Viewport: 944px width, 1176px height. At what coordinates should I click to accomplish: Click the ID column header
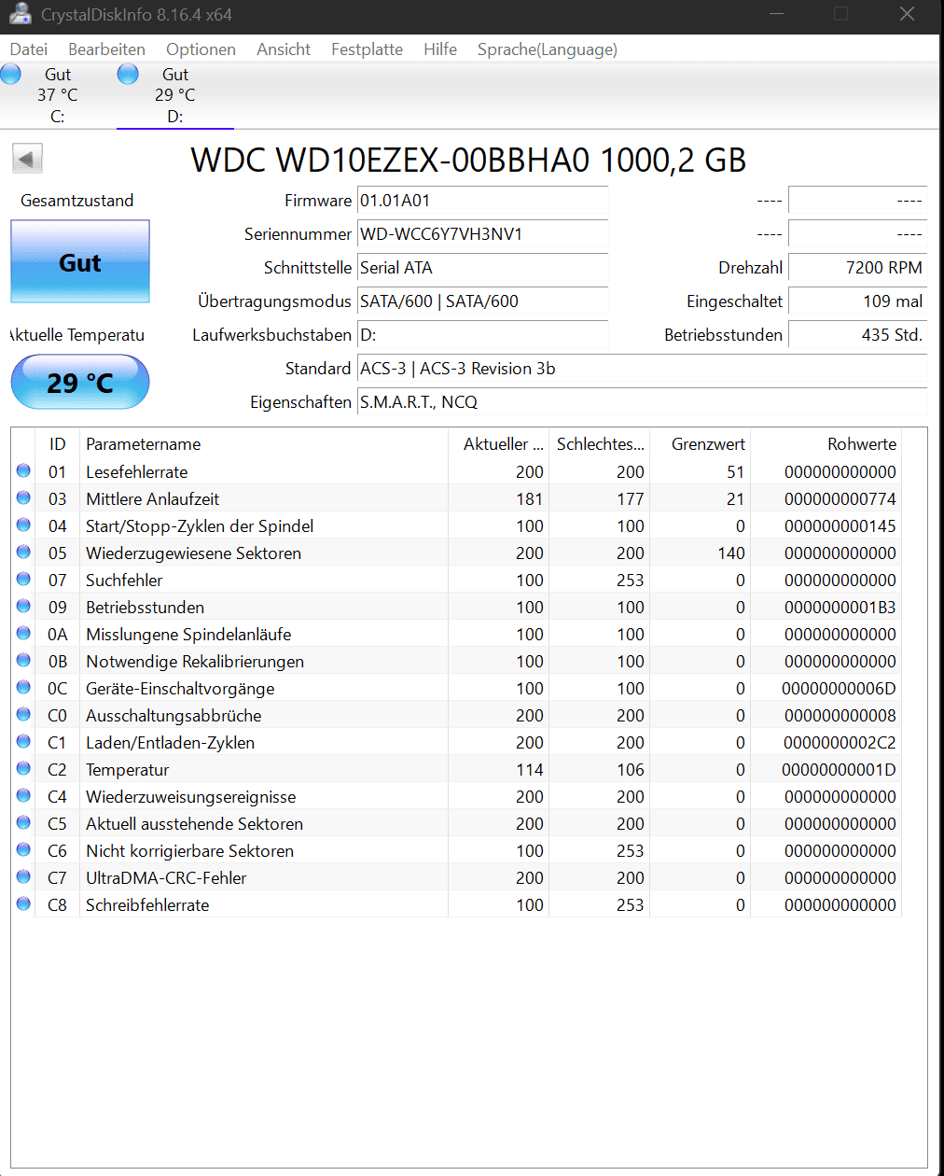(58, 444)
